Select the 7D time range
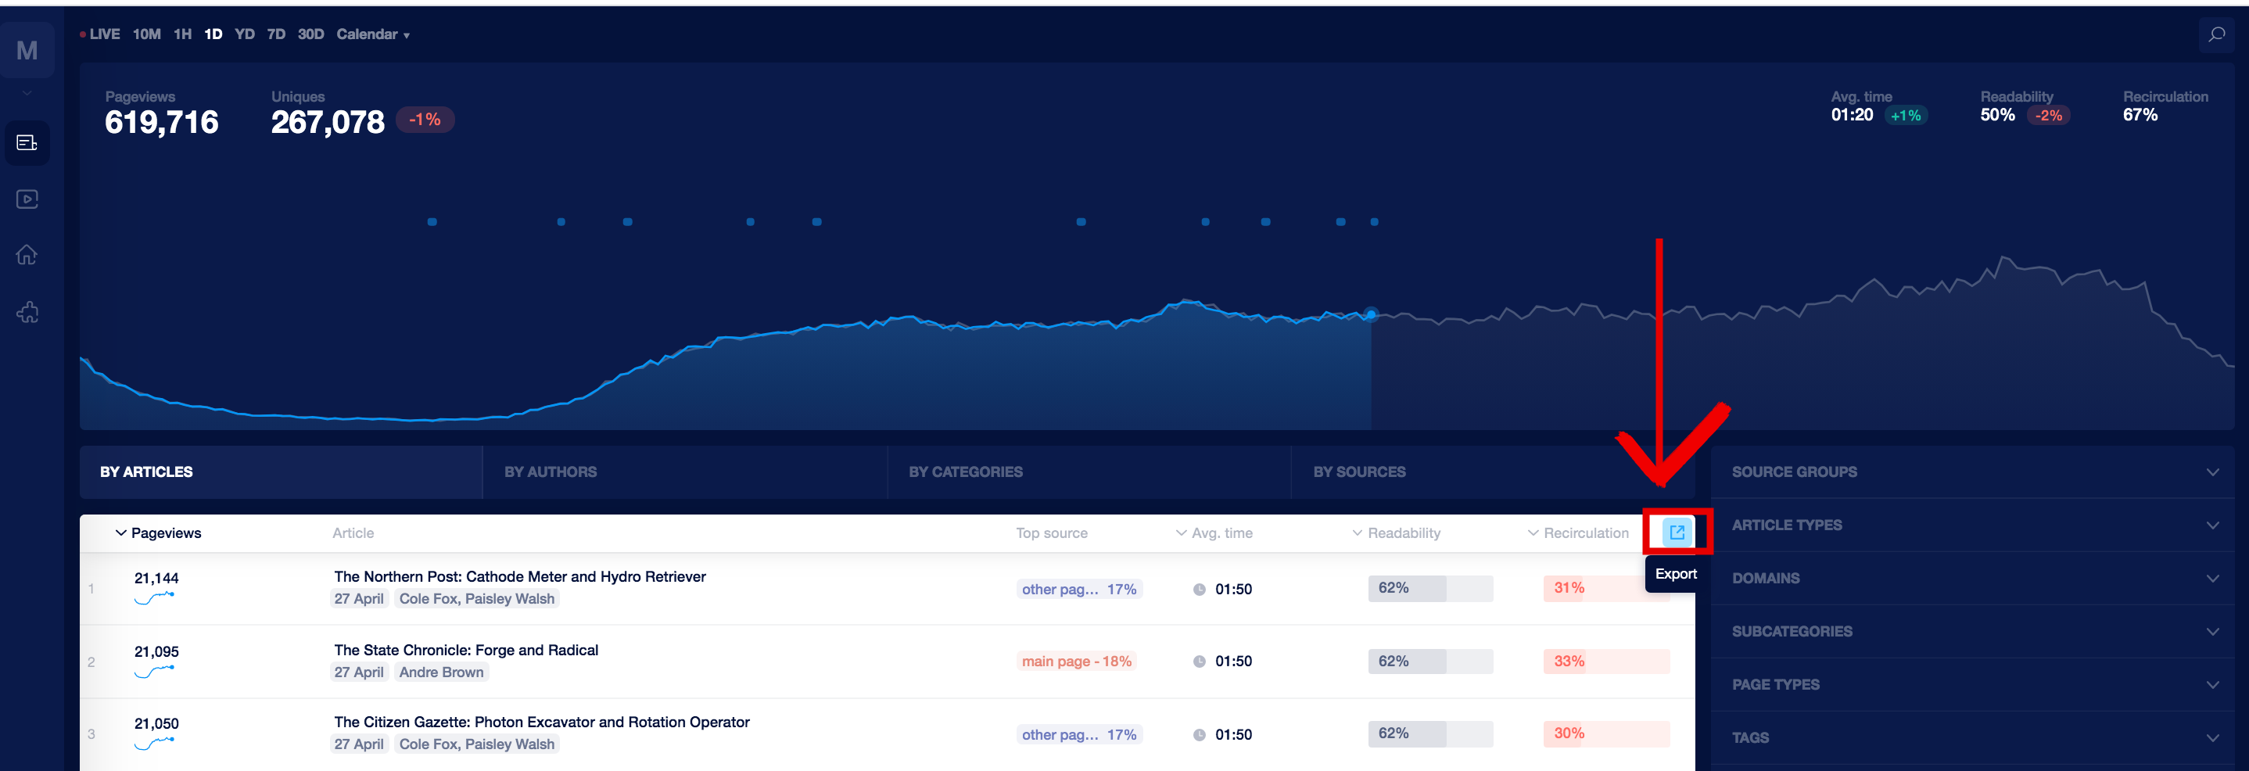2249x771 pixels. tap(276, 34)
